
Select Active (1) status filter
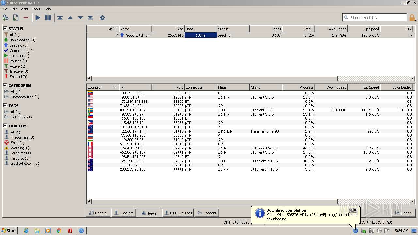click(x=14, y=66)
